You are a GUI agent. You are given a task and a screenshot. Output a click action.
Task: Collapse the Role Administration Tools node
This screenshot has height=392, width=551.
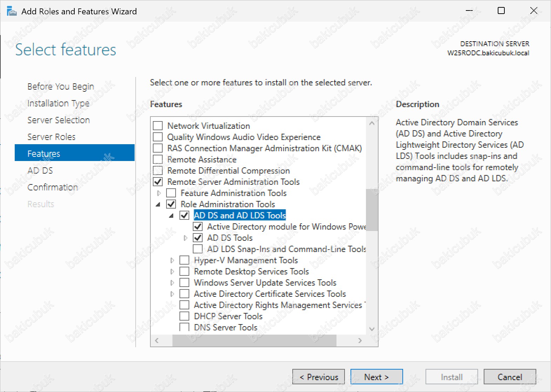point(158,204)
